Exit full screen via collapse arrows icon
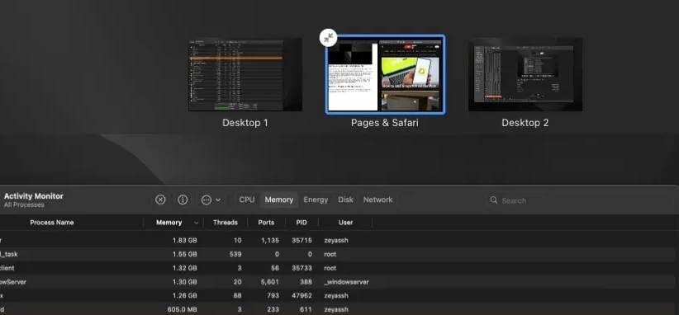The width and height of the screenshot is (679, 315). [x=328, y=38]
